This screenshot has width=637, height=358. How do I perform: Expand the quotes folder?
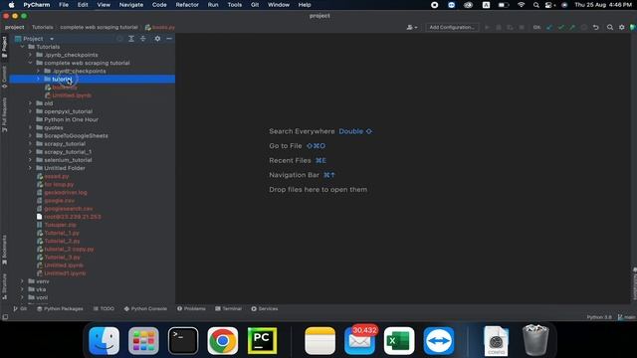tap(31, 128)
